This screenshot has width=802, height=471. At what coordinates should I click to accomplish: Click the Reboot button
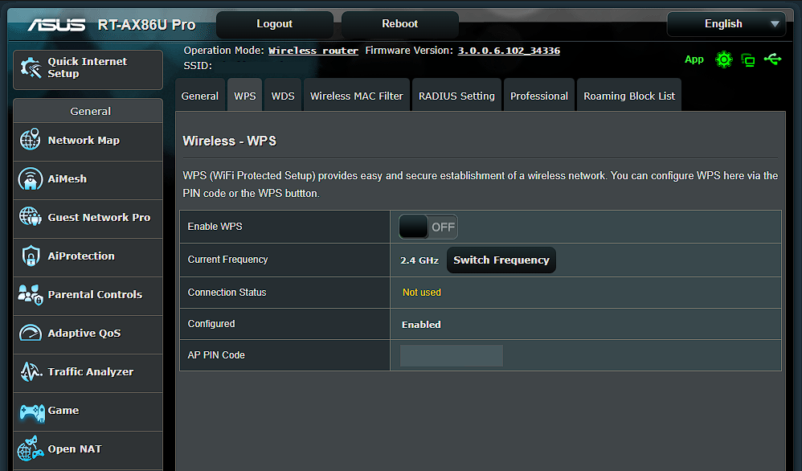(x=399, y=23)
